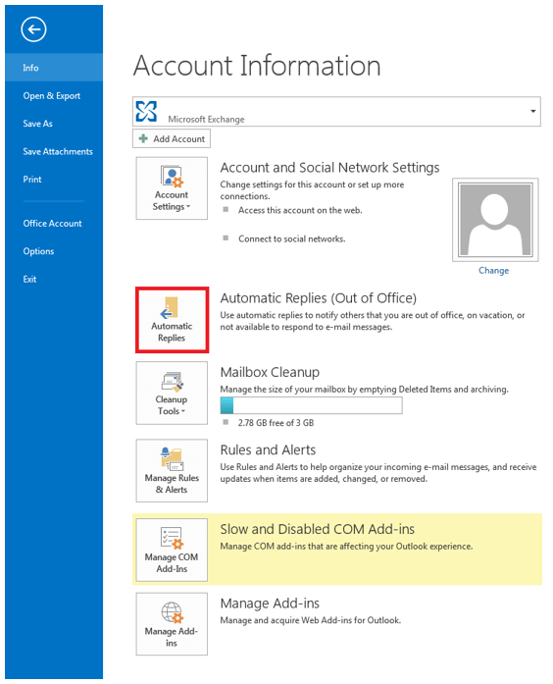Click the Microsoft Exchange account icon
Screen dimensions: 553x684
pos(146,111)
